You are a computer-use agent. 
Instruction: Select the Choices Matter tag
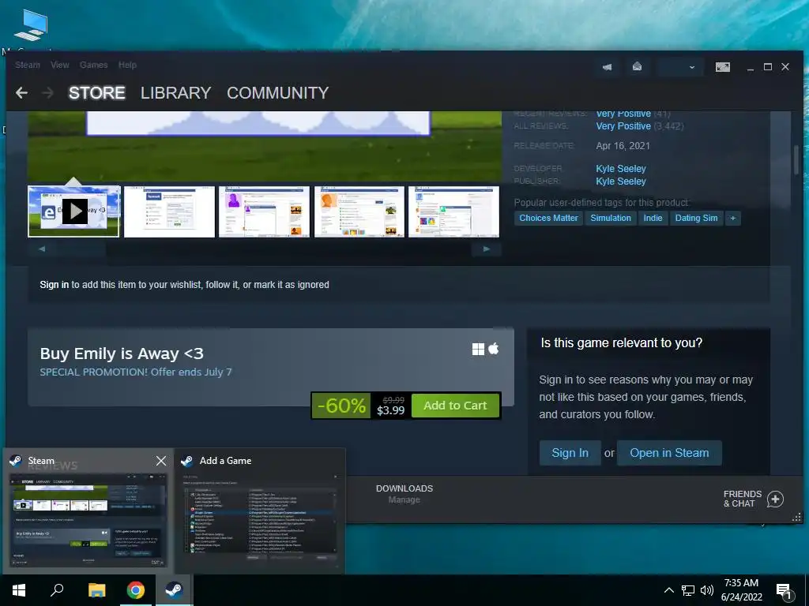[548, 218]
